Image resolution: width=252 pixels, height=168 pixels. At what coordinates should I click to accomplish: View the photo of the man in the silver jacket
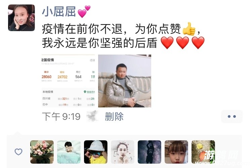coord(125,81)
